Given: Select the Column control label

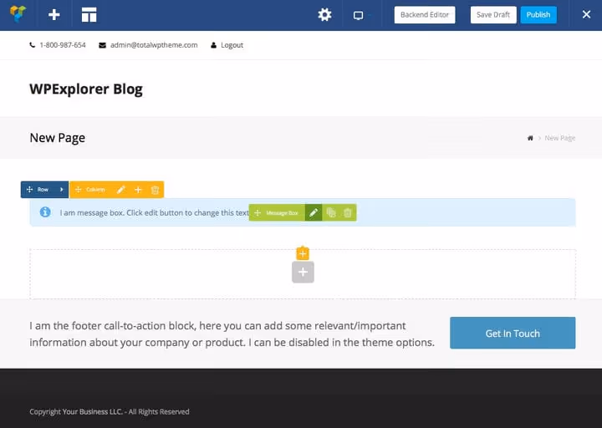Looking at the screenshot, I should (95, 190).
